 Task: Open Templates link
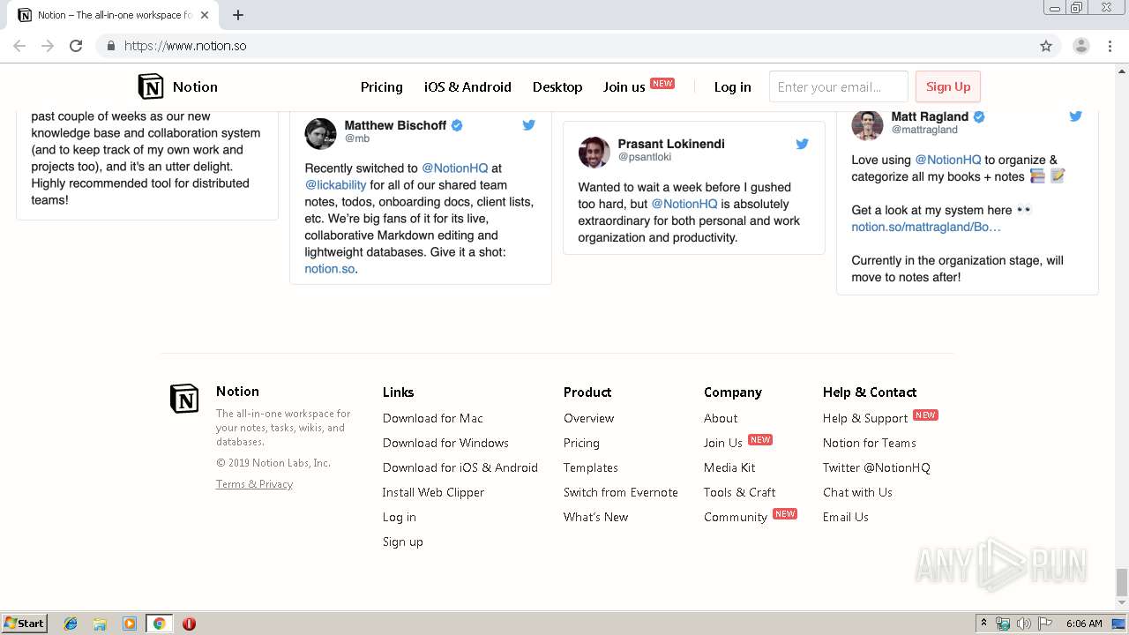591,467
